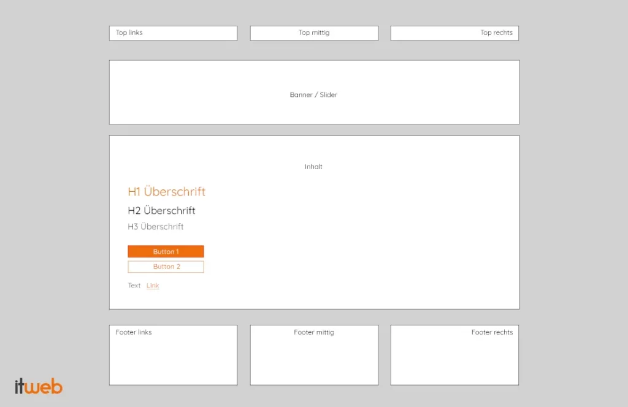Image resolution: width=628 pixels, height=407 pixels.
Task: Click the 'Footer mittig' text label
Action: [x=314, y=332]
